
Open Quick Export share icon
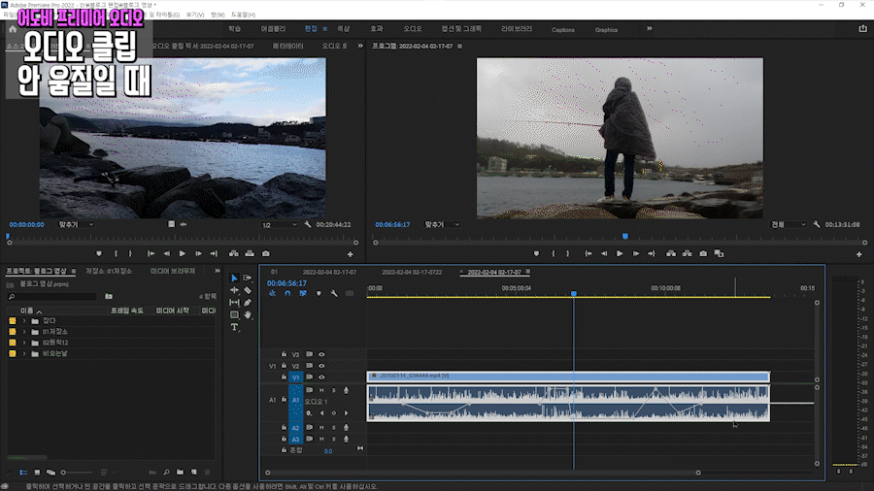click(x=863, y=29)
